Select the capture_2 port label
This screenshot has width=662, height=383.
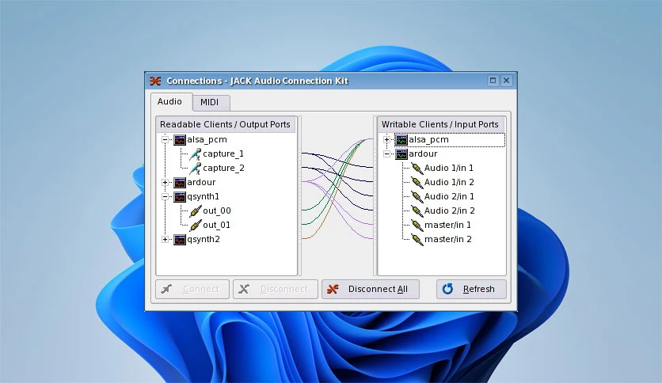[x=224, y=169]
